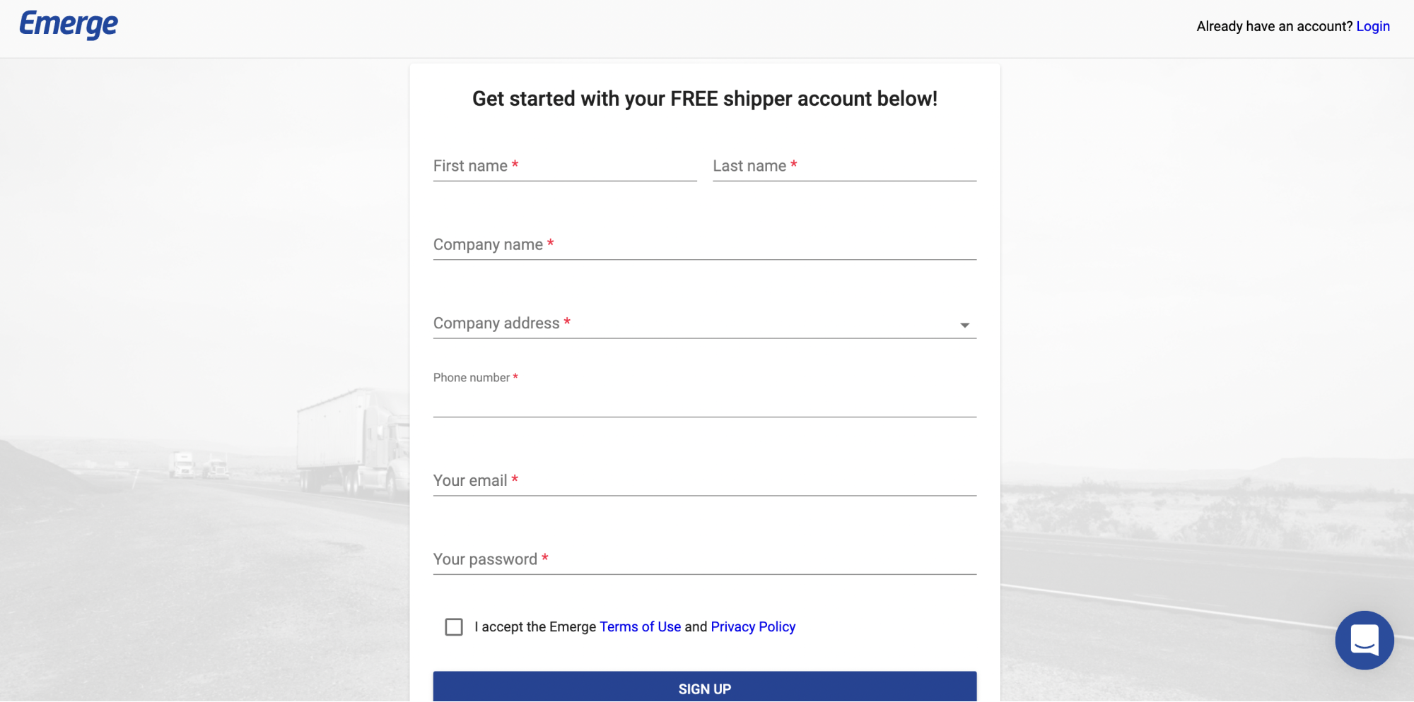
Task: Click the Company address dropdown caret icon
Action: point(964,325)
